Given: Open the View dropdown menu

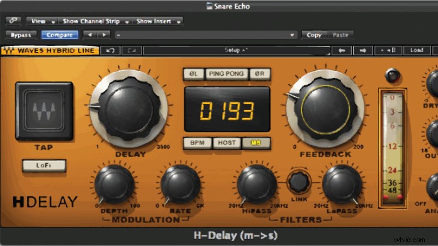Looking at the screenshot, I should coord(42,21).
